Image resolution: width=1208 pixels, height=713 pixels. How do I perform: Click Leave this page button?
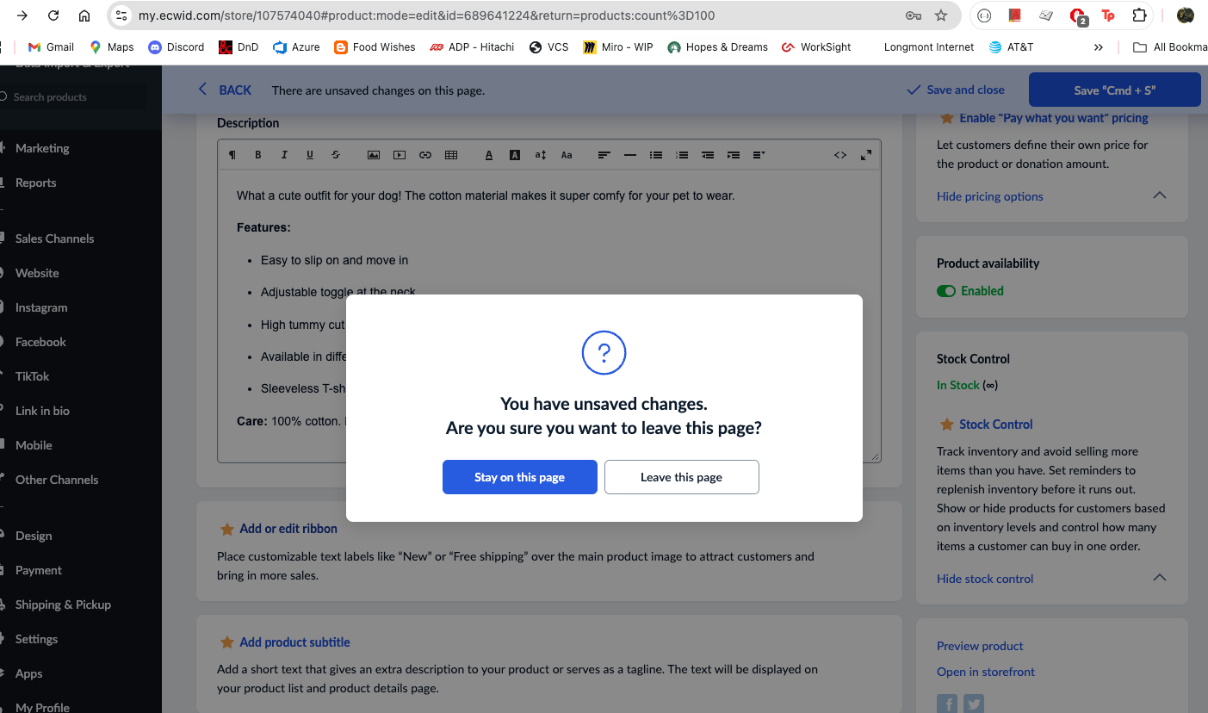point(681,477)
